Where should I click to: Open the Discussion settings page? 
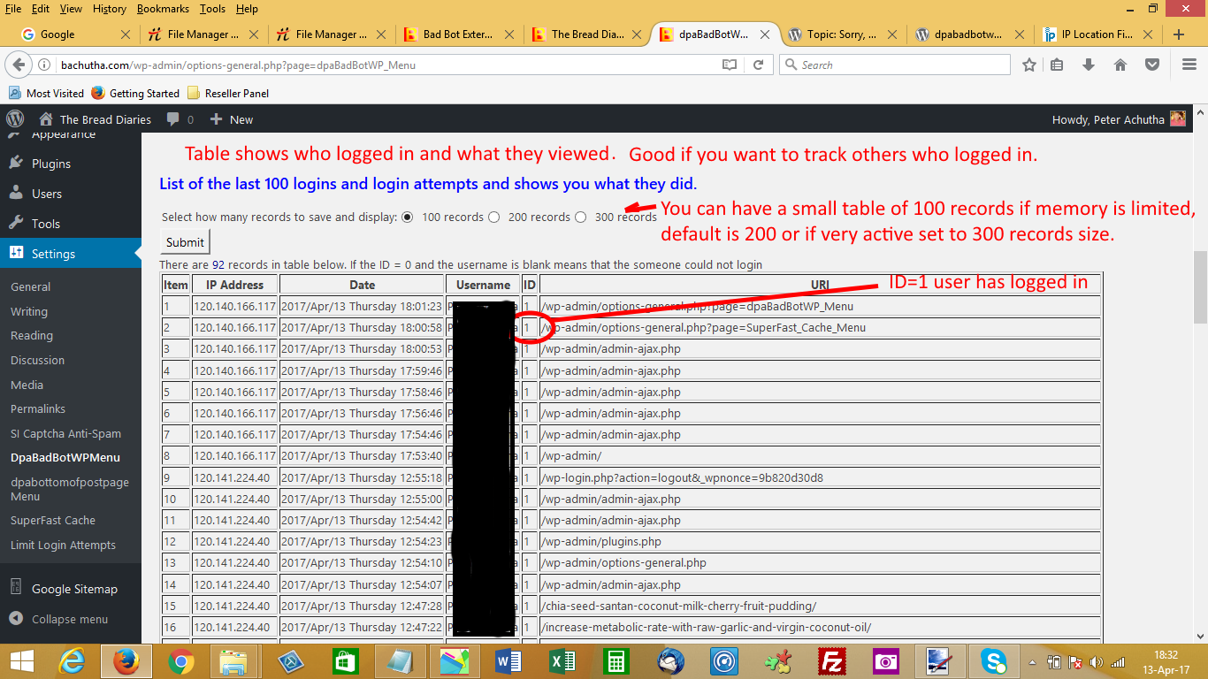point(37,361)
